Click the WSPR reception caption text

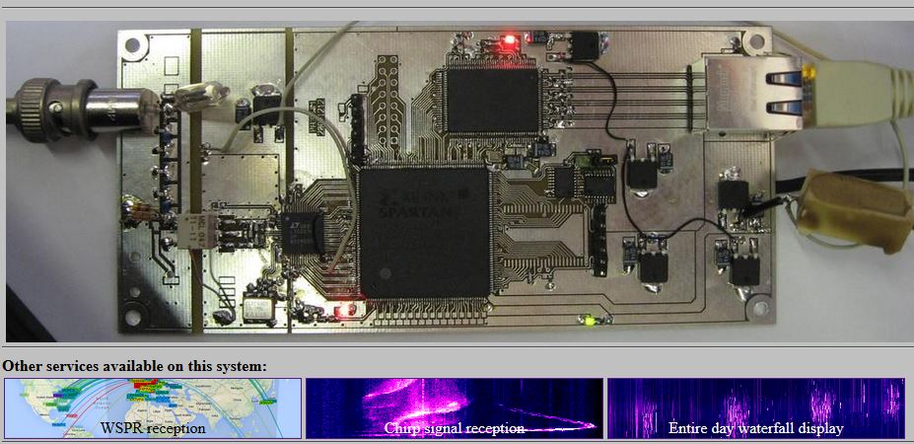click(x=153, y=429)
